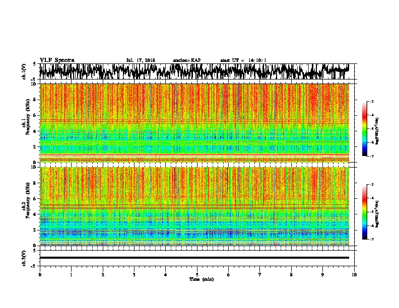Click the "-7" label on ch.2 colorbar
The width and height of the screenshot is (399, 308).
click(x=371, y=240)
